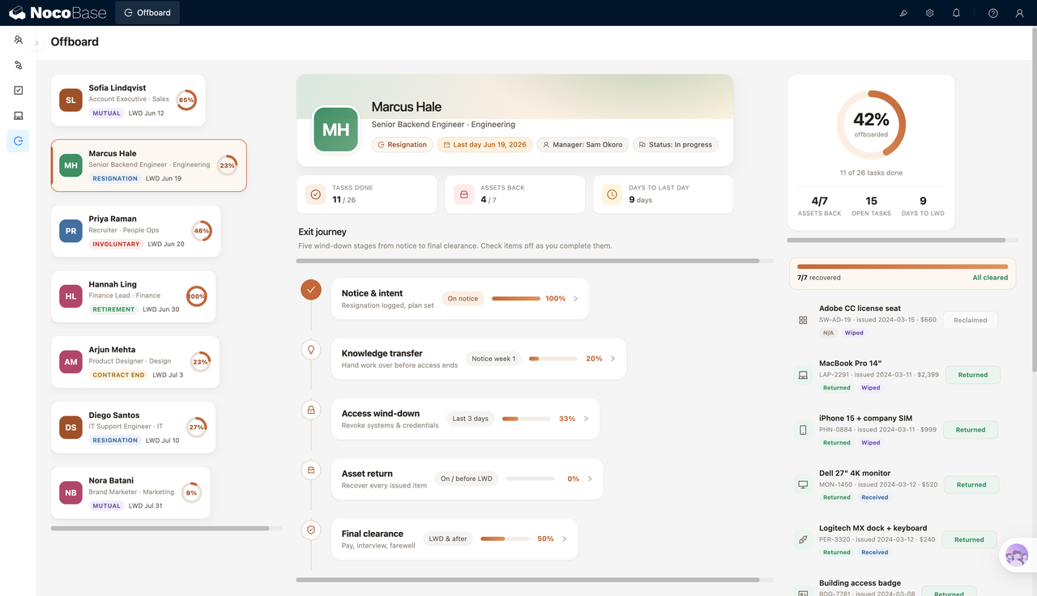1037x596 pixels.
Task: Select Hannah Ling's employee card
Action: (x=134, y=296)
